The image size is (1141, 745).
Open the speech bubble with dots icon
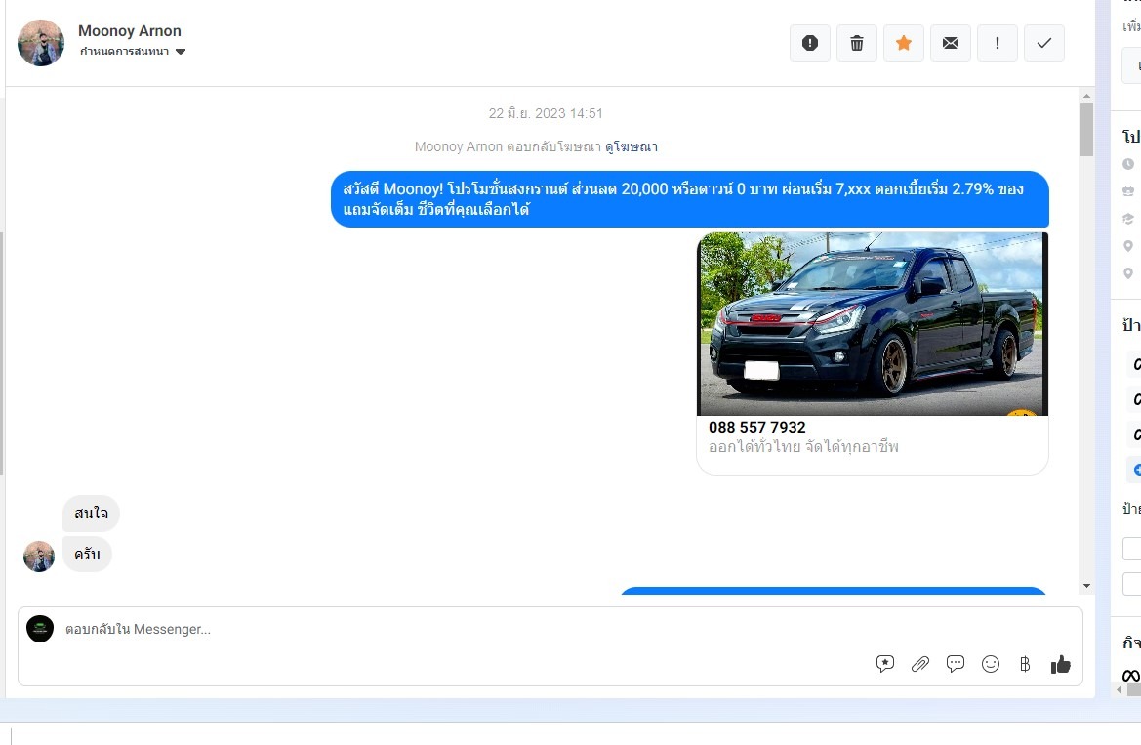click(956, 664)
